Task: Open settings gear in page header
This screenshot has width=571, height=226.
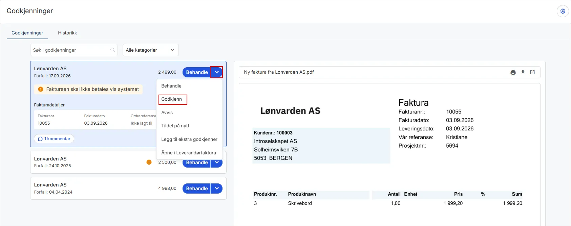Action: [563, 11]
